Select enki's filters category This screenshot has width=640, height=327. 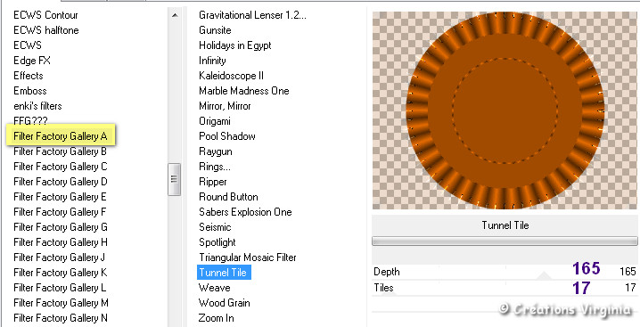[37, 106]
